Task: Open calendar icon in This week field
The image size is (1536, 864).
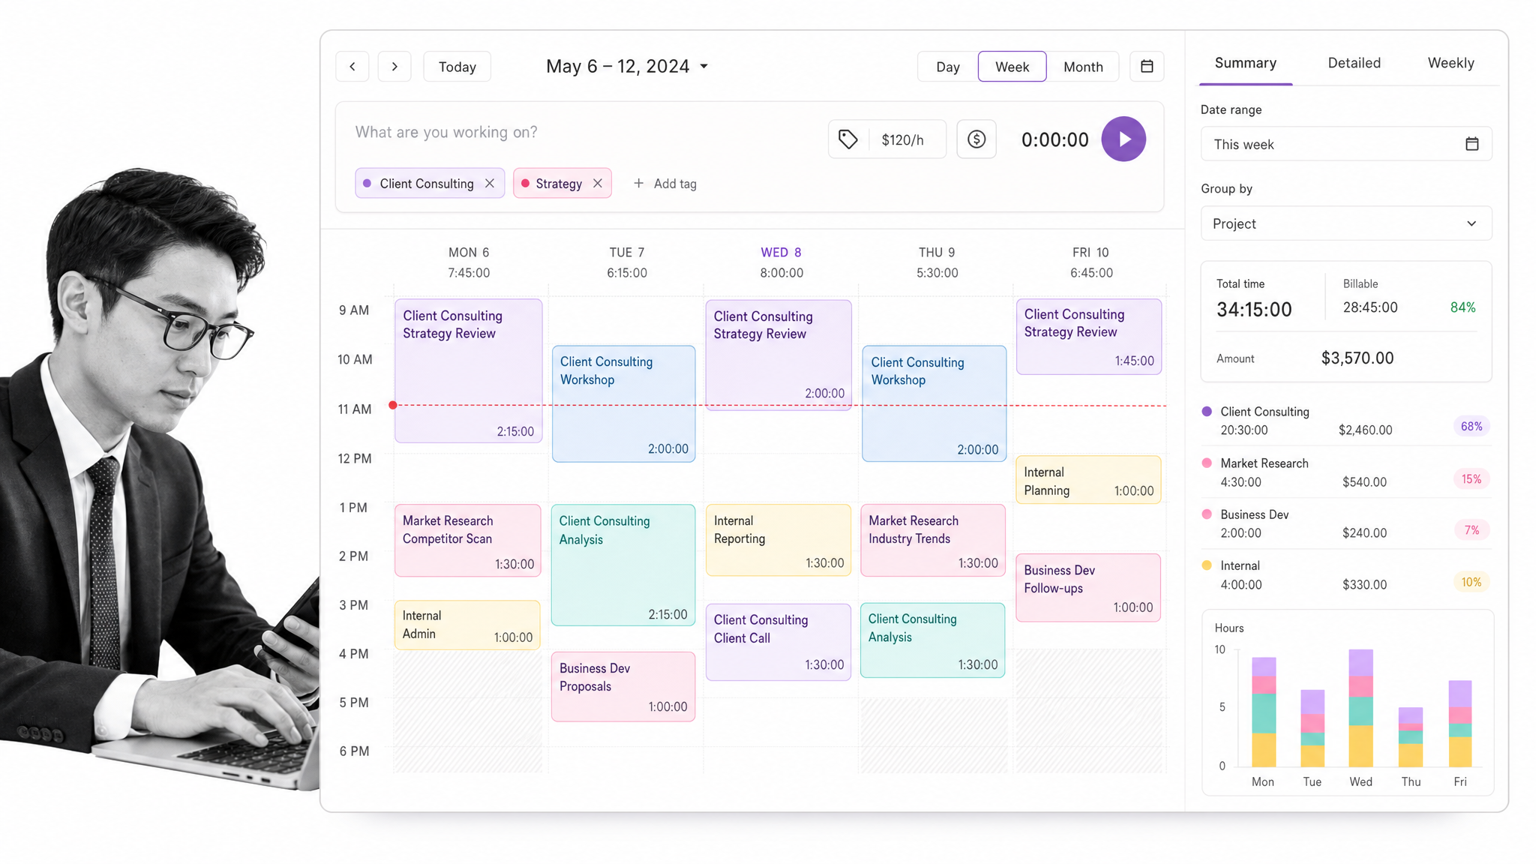Action: coord(1472,144)
